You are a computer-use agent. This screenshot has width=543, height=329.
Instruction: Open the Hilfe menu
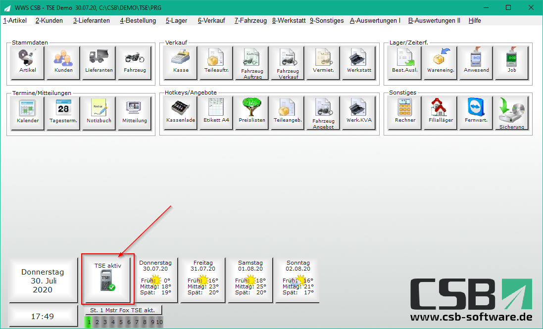[474, 20]
